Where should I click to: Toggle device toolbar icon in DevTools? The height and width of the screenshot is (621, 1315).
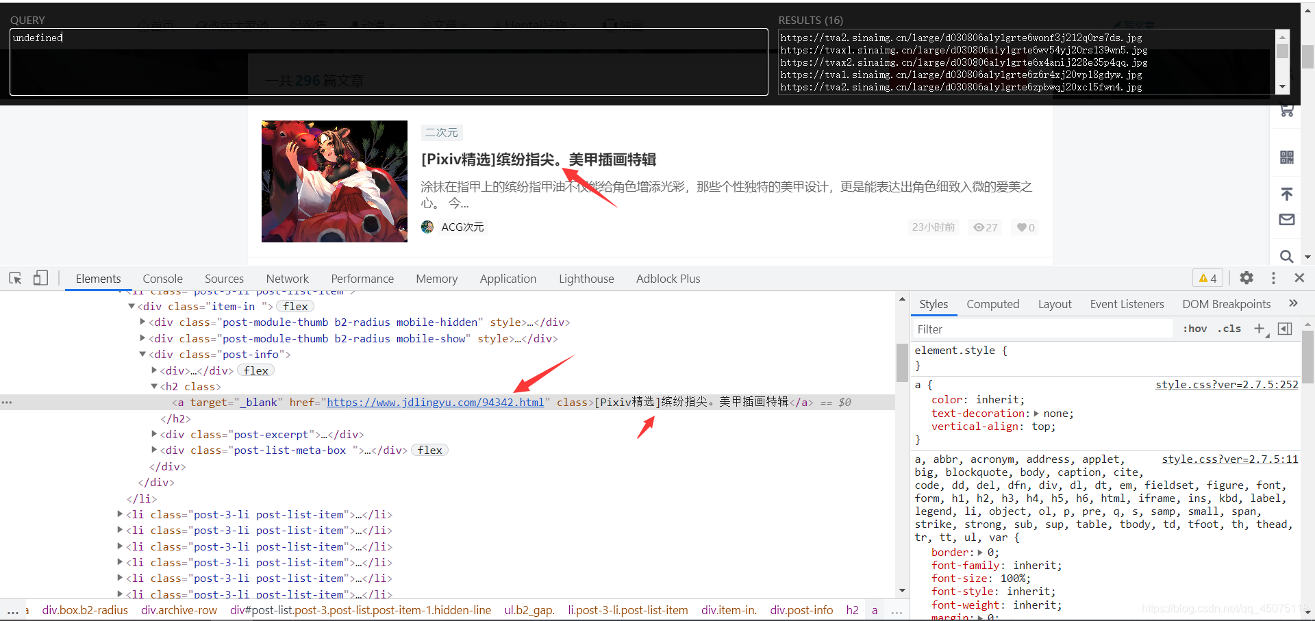click(40, 278)
